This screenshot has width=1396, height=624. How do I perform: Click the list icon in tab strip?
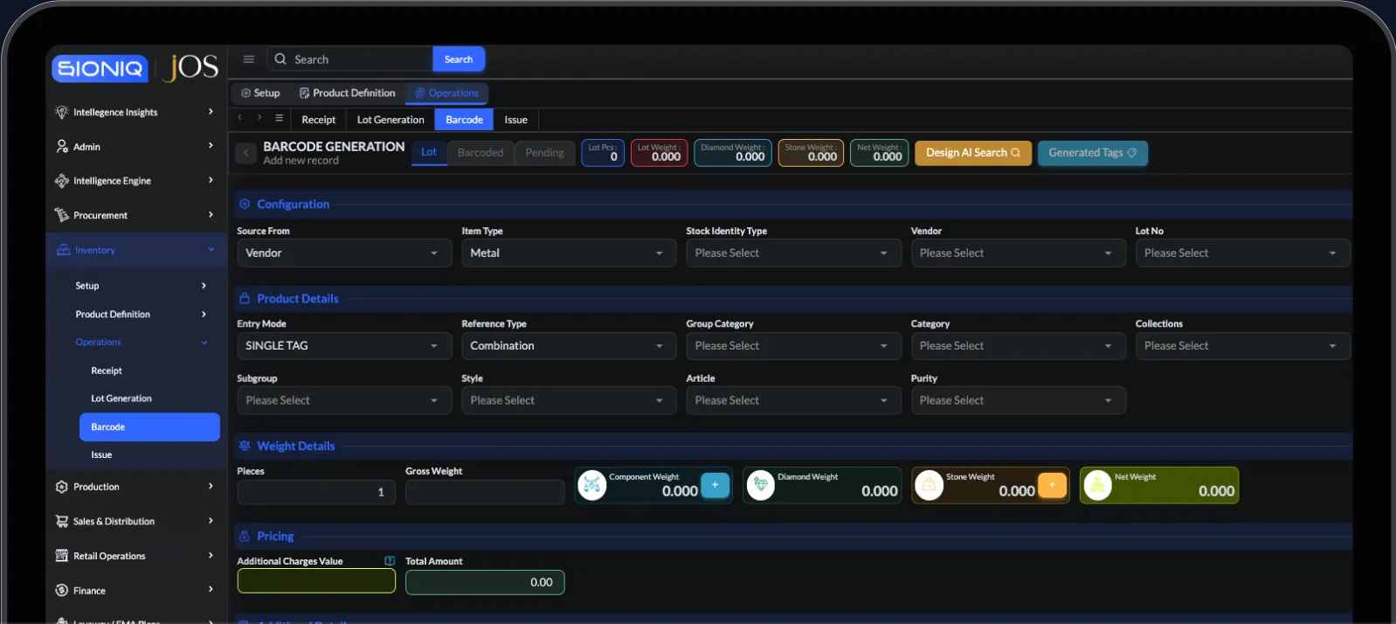280,118
